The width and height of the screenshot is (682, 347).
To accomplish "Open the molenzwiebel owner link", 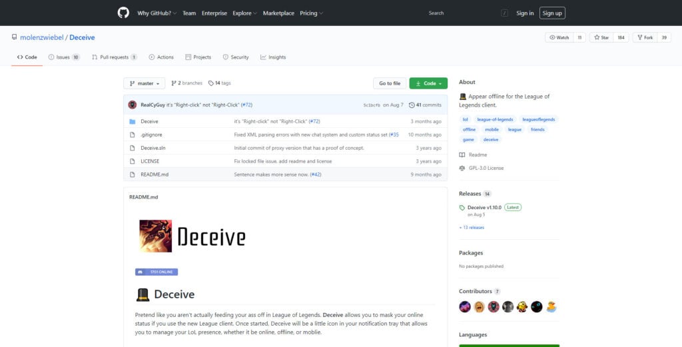I will pos(42,37).
